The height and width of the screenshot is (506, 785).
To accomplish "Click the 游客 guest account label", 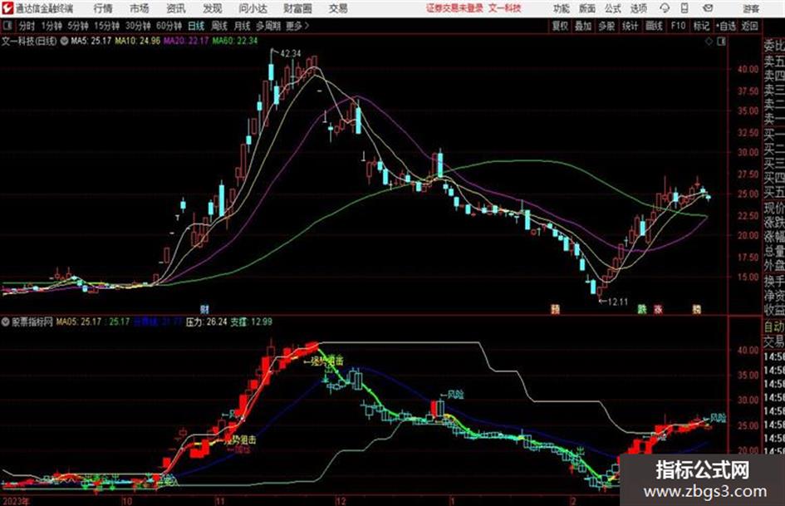I will coord(750,8).
